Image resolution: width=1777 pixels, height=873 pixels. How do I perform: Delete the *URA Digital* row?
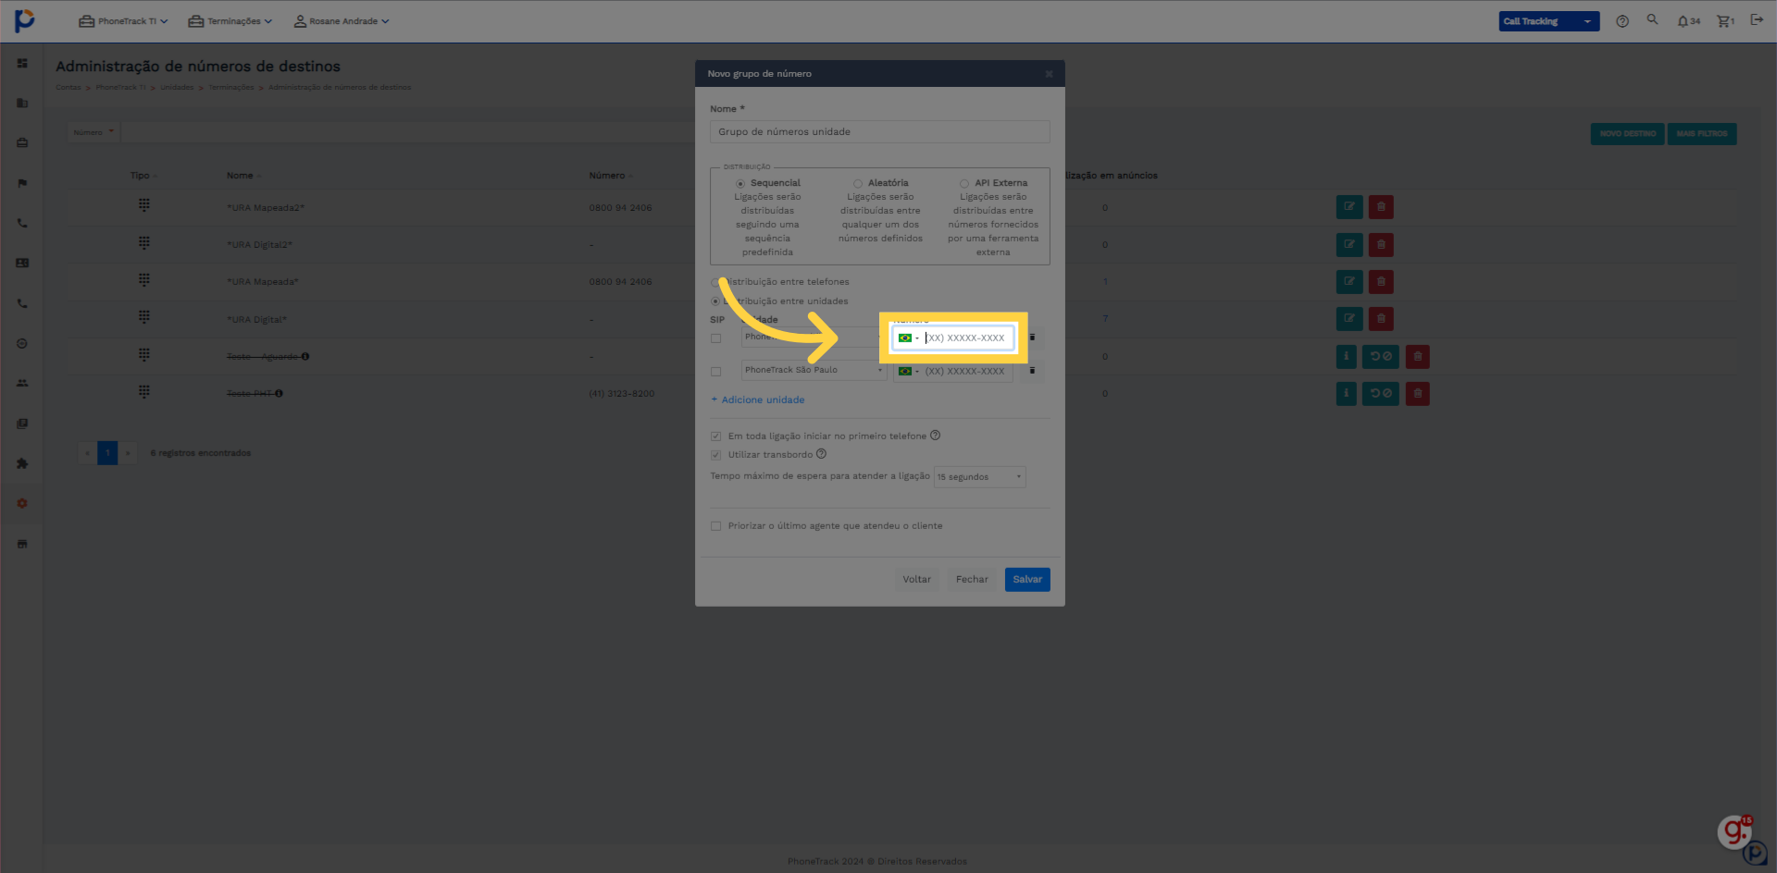click(x=1381, y=319)
